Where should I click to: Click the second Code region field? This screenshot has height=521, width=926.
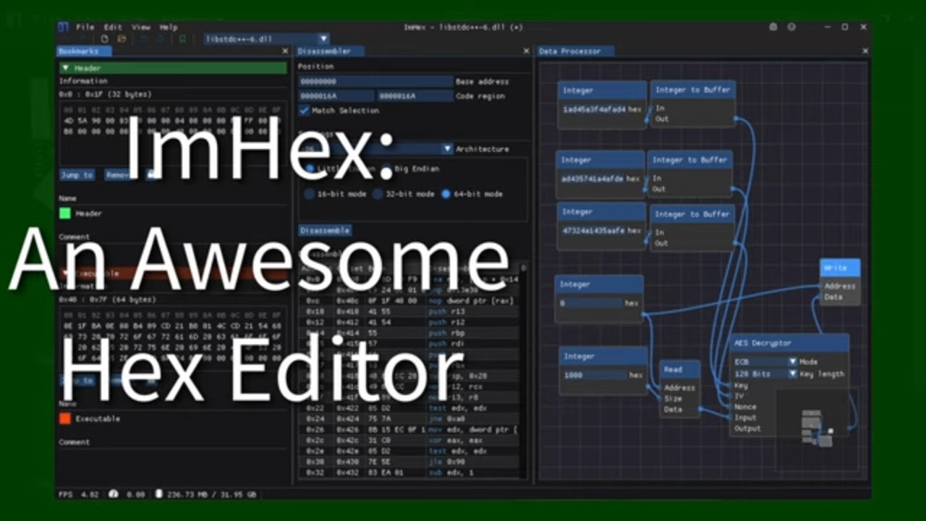click(415, 96)
